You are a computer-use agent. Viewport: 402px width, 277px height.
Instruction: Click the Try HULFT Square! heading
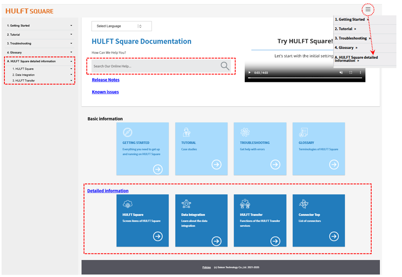(x=305, y=41)
